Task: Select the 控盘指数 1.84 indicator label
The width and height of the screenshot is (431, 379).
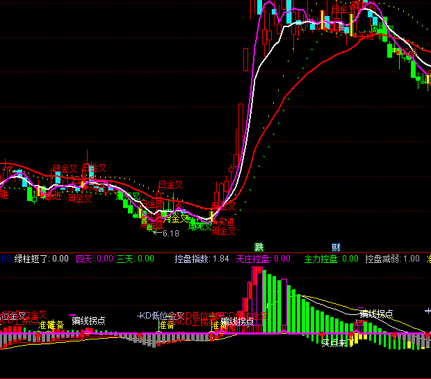Action: 202,259
